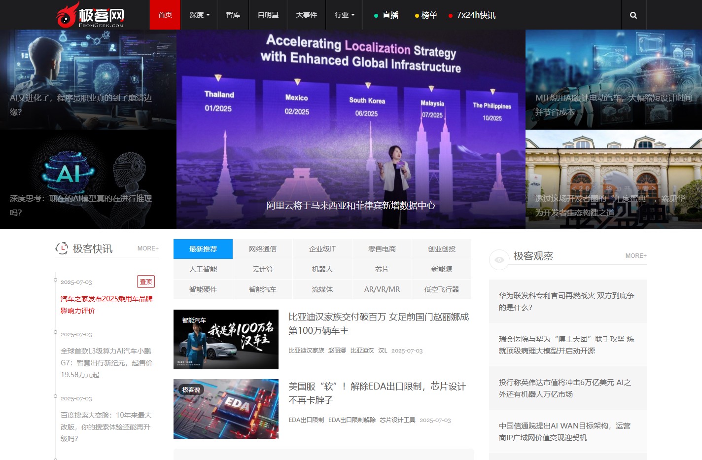Open the 比亚迪汉家族交付破百万 article title
Screen dimensions: 702x460
(x=379, y=323)
